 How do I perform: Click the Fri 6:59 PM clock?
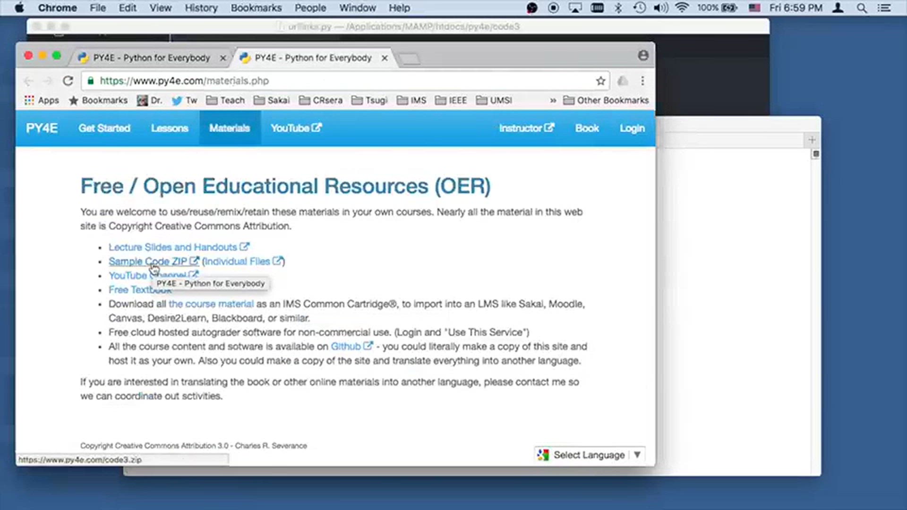coord(796,8)
